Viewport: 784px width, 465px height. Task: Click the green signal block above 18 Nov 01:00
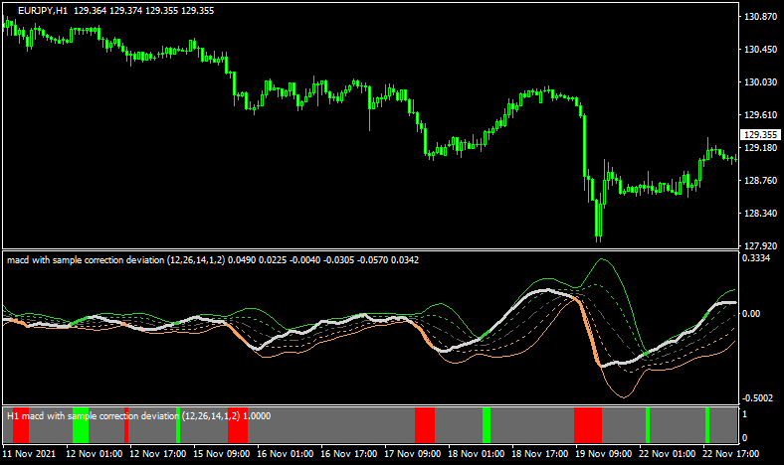(x=487, y=424)
